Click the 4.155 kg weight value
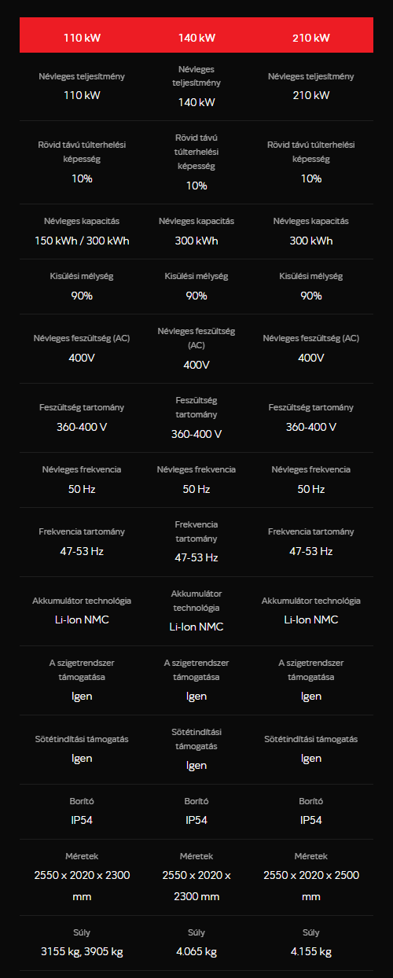Screen dimensions: 393x978 pos(311,951)
